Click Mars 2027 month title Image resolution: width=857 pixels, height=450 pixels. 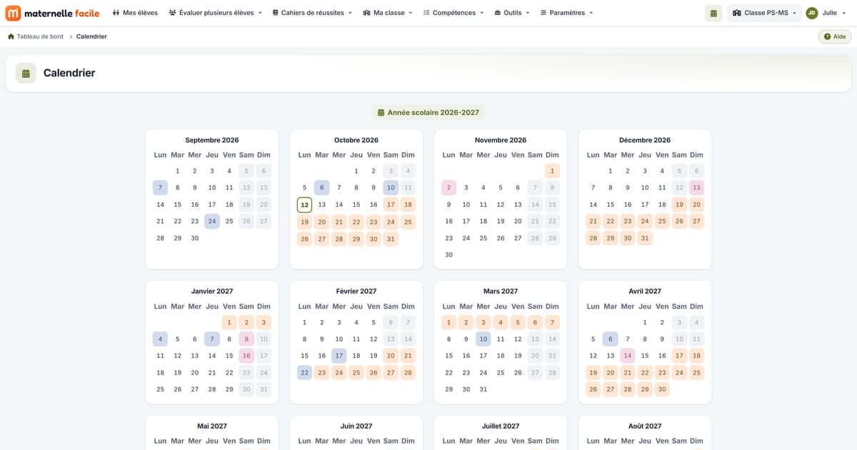click(501, 291)
